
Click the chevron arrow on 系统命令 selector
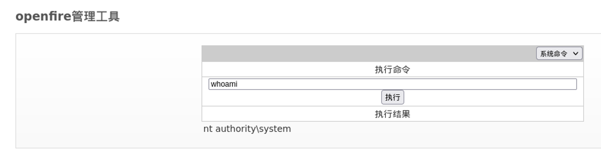coord(575,54)
